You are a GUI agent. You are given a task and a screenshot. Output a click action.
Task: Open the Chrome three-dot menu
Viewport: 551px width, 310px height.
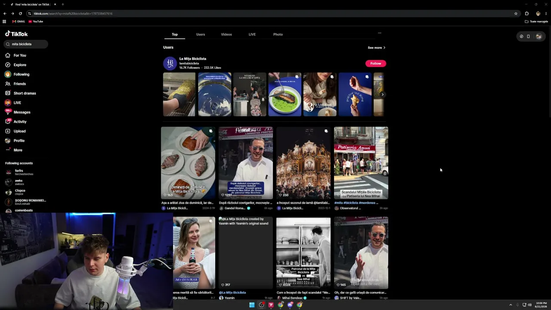546,13
